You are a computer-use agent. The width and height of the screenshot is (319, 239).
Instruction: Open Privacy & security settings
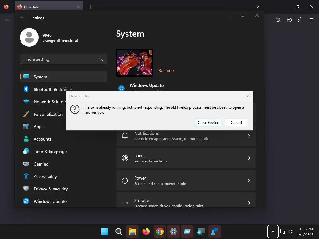point(64,189)
